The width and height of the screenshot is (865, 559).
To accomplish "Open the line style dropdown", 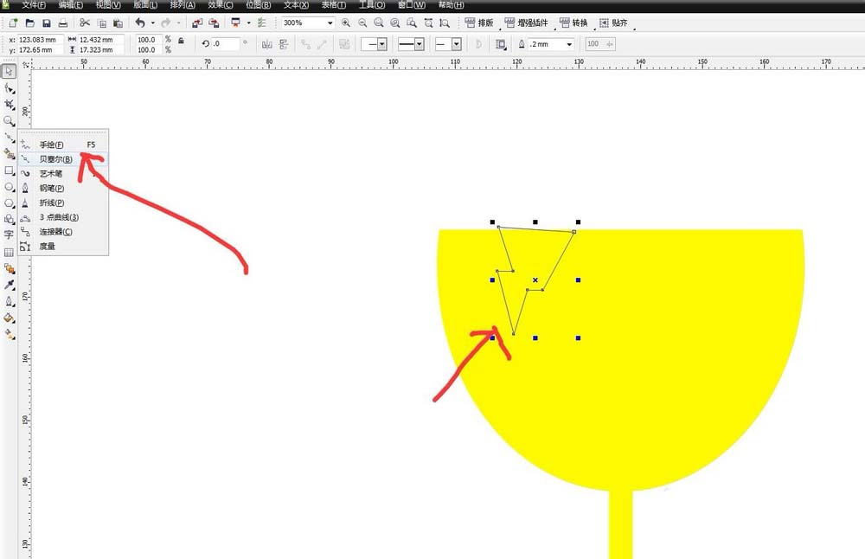I will pos(419,44).
